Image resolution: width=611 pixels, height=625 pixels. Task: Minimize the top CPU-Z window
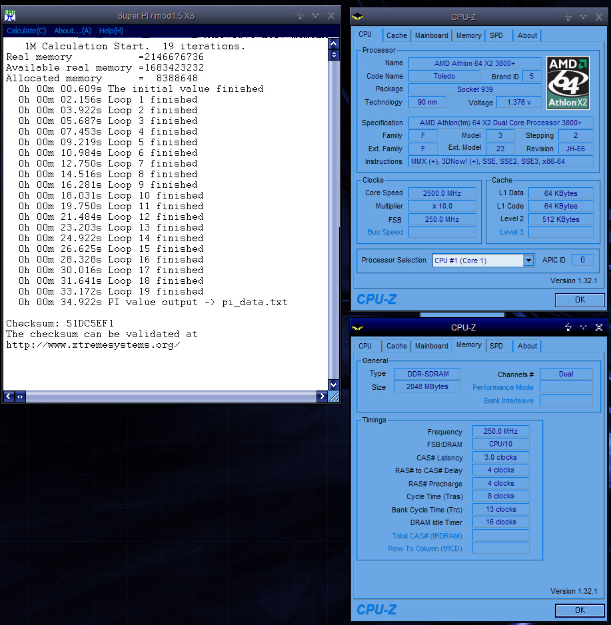568,17
